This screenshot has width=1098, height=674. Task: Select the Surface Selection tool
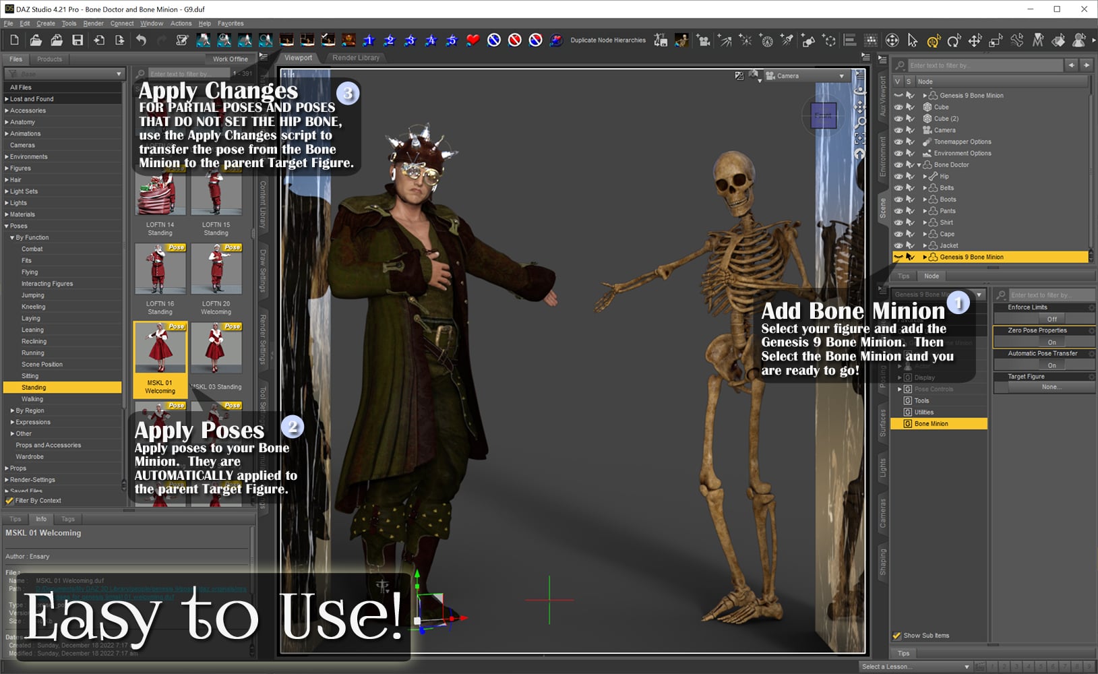click(1058, 40)
